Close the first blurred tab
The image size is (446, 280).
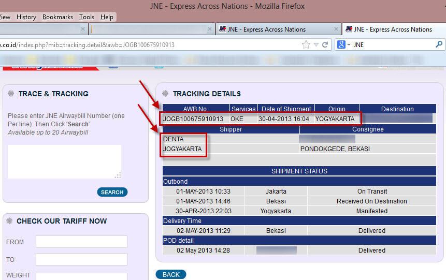(x=83, y=29)
